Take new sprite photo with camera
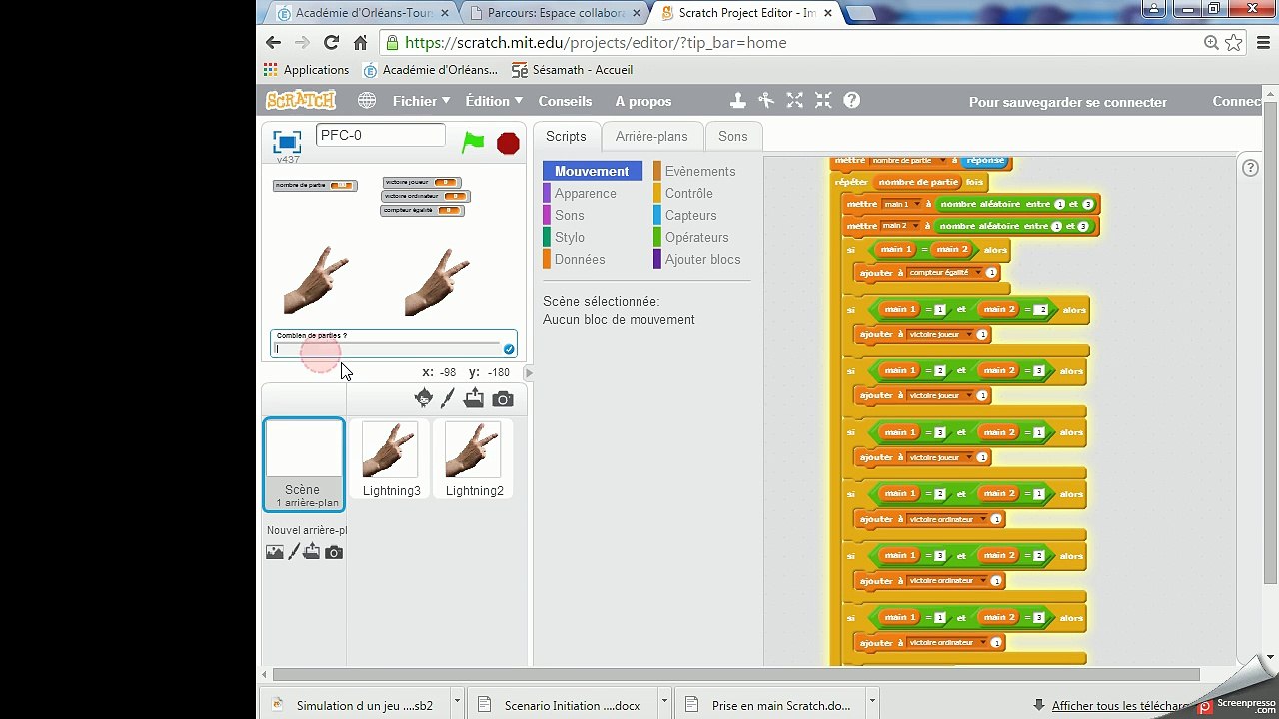1279x719 pixels. (503, 399)
